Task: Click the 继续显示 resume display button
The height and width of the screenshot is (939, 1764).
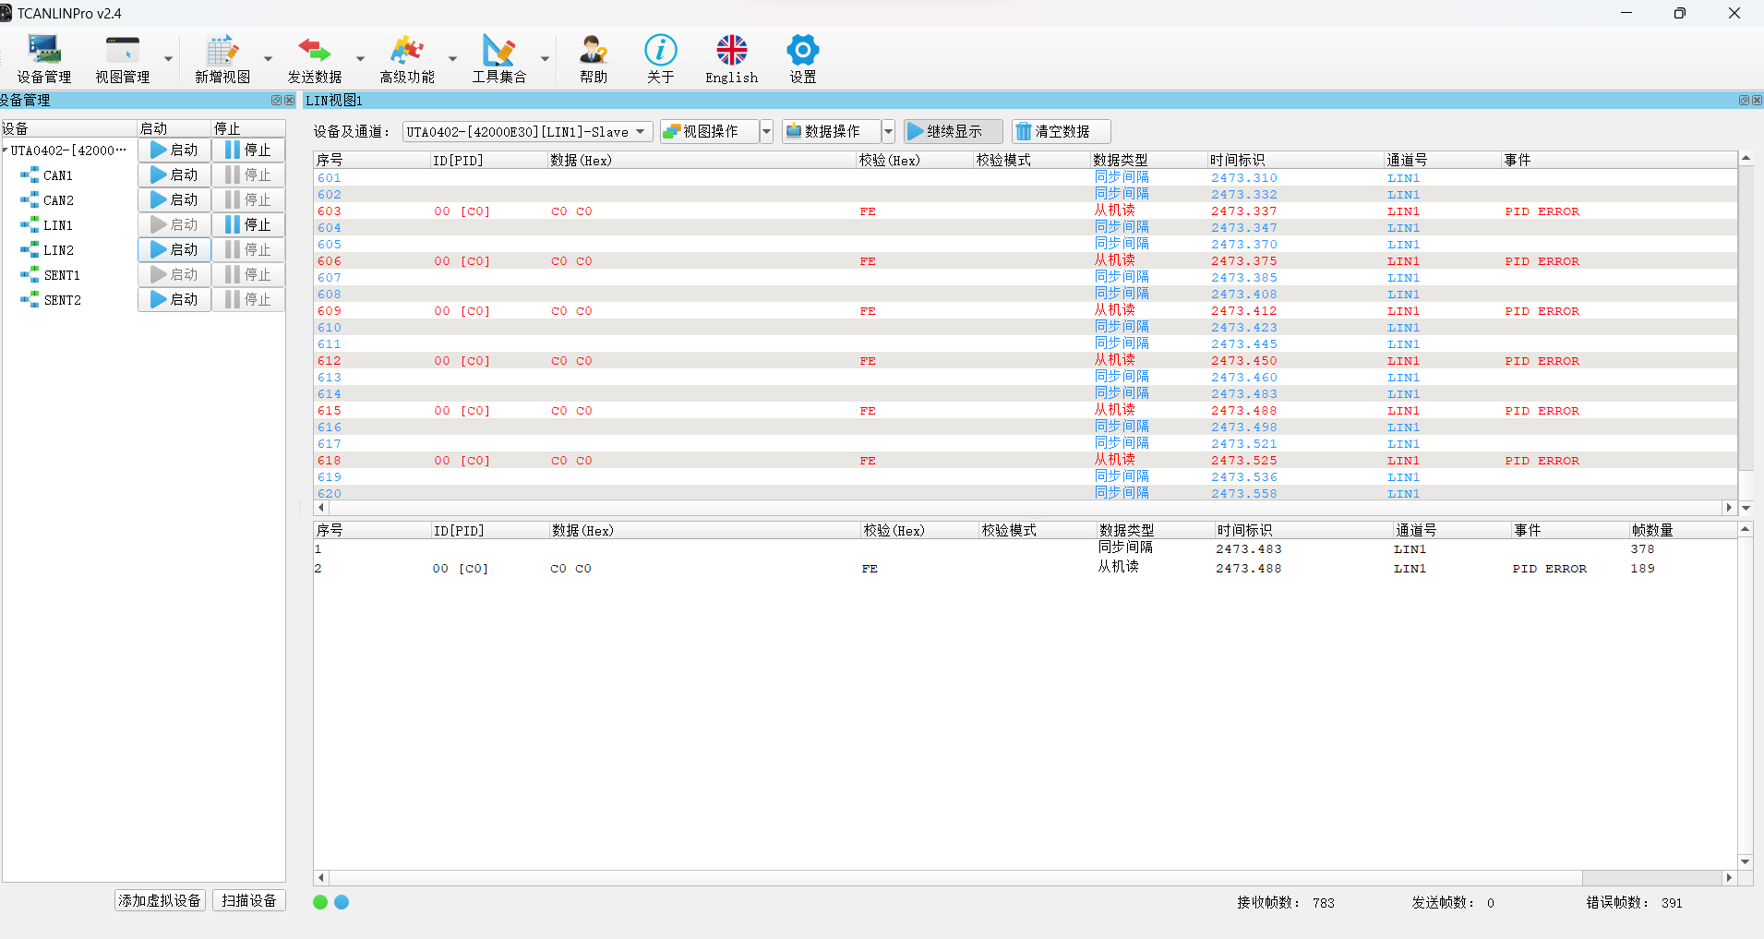Action: 953,132
